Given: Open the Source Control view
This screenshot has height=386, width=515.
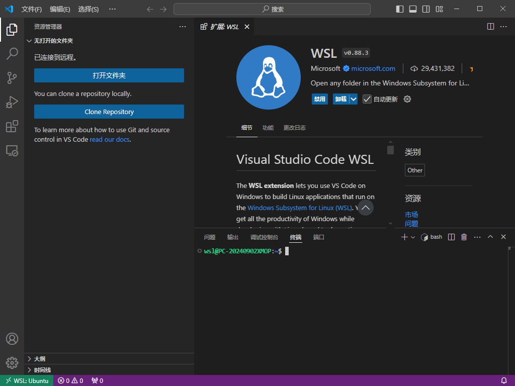Looking at the screenshot, I should tap(12, 78).
